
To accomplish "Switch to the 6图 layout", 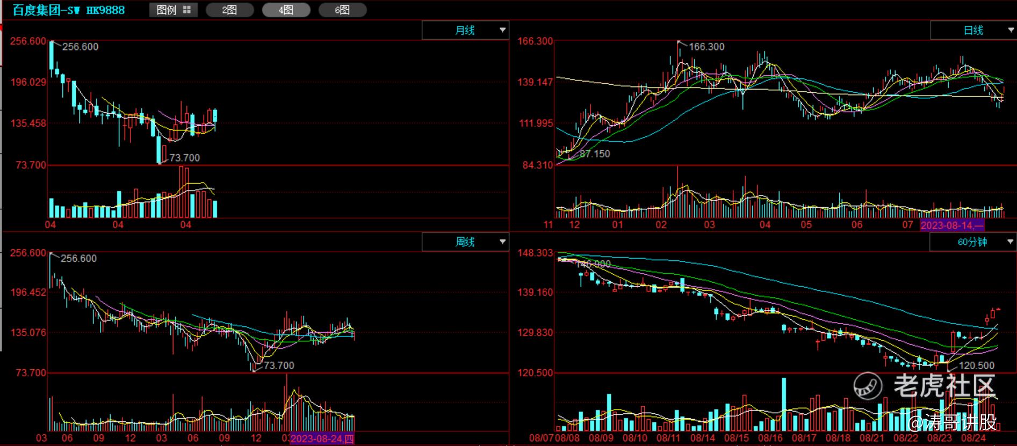I will 342,10.
